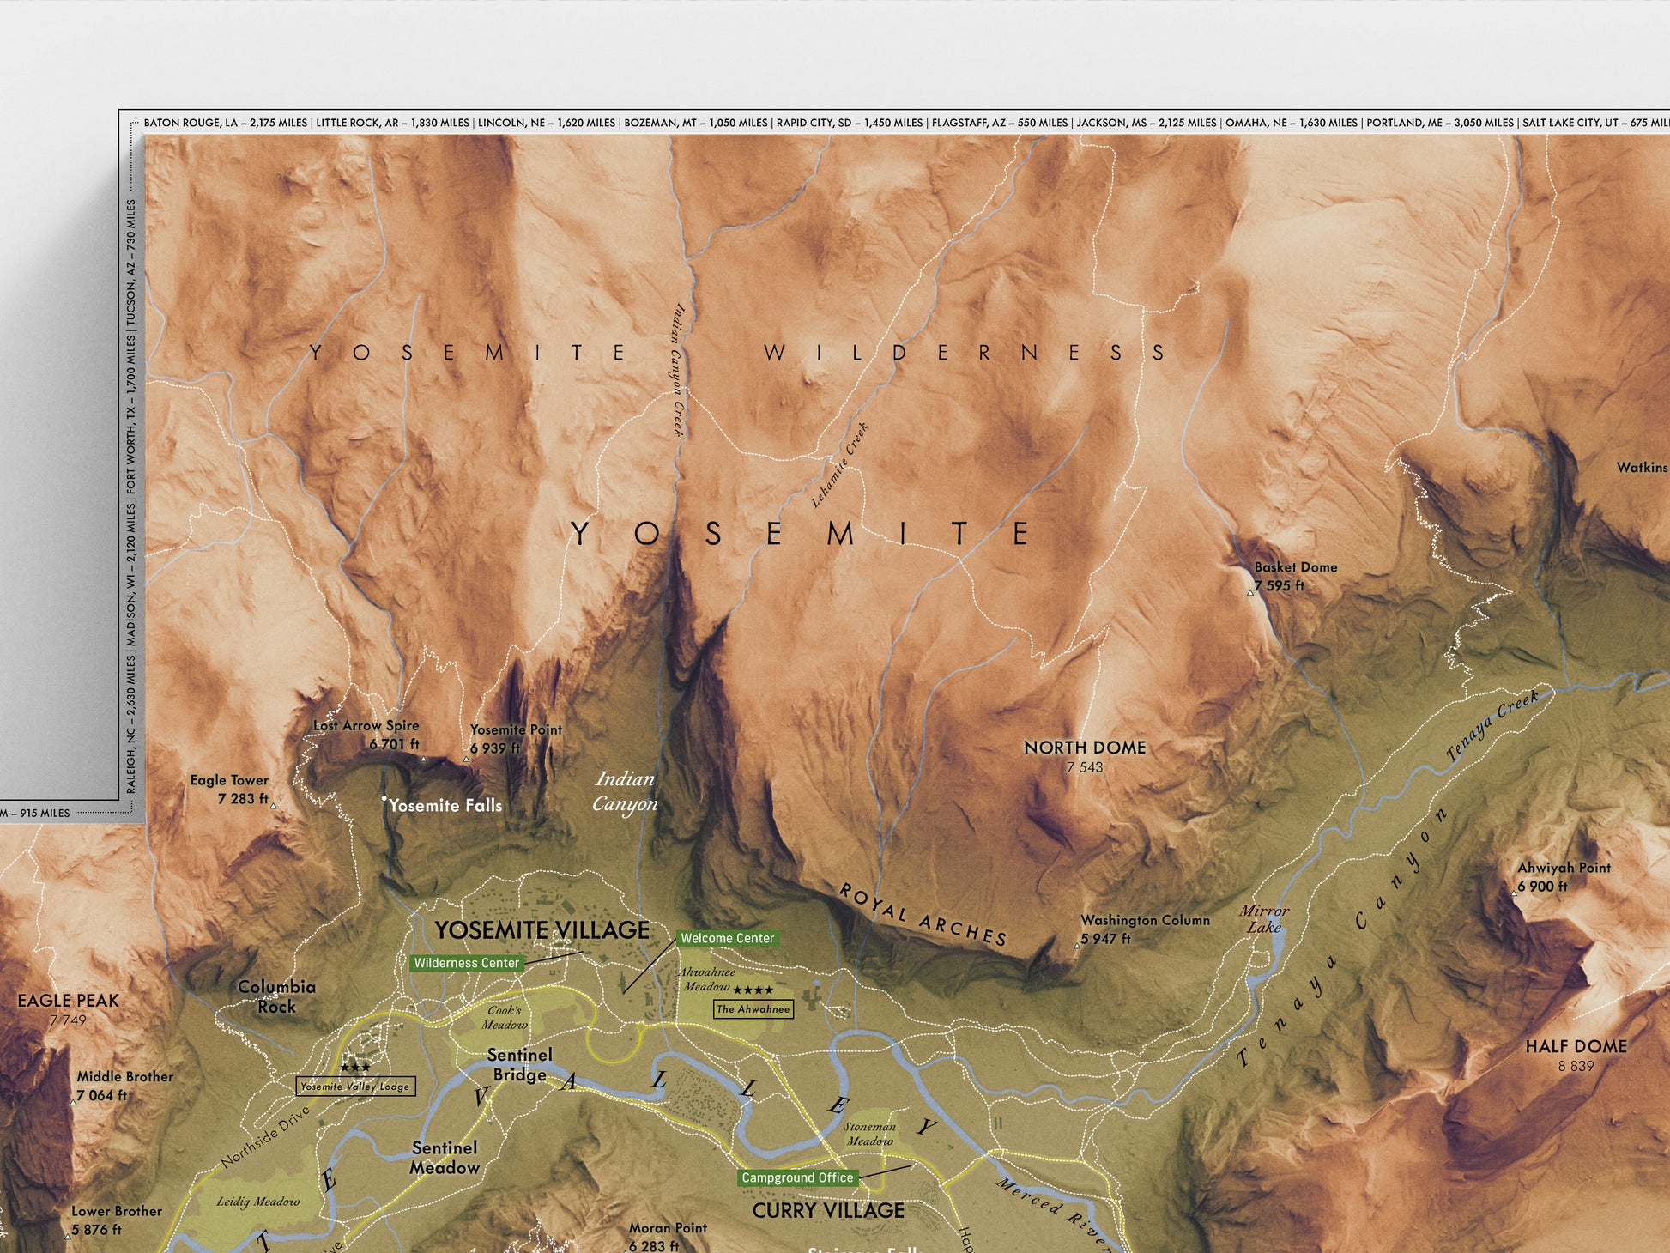Click the Washington Column triangle marker
Image resolution: width=1670 pixels, height=1253 pixels.
click(x=1078, y=946)
